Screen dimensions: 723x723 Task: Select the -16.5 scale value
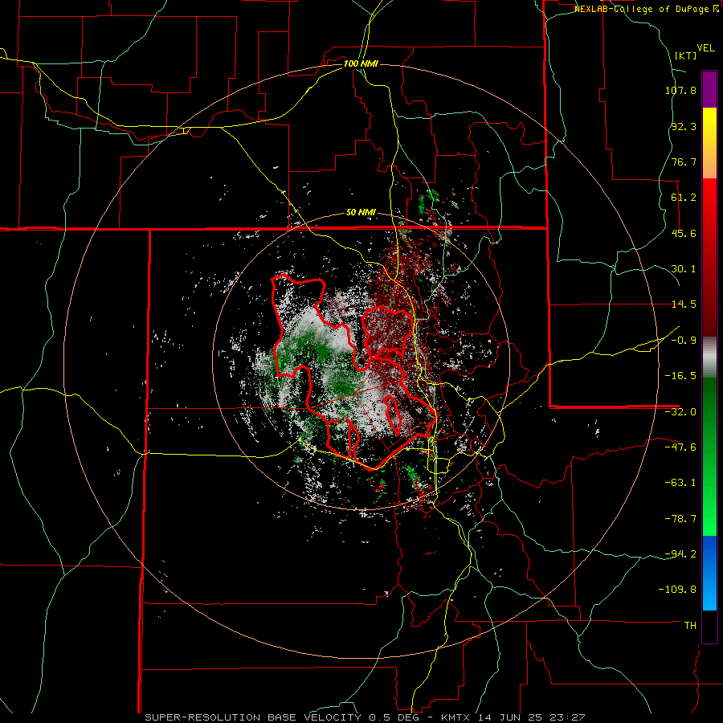click(680, 376)
